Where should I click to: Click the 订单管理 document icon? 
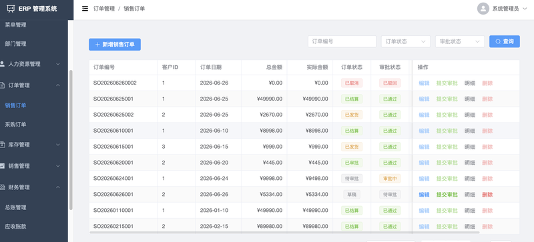click(x=3, y=85)
